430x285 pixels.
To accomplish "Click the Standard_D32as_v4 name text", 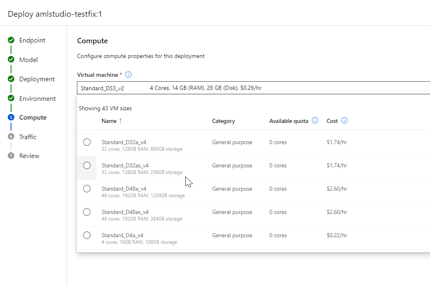I will [125, 165].
